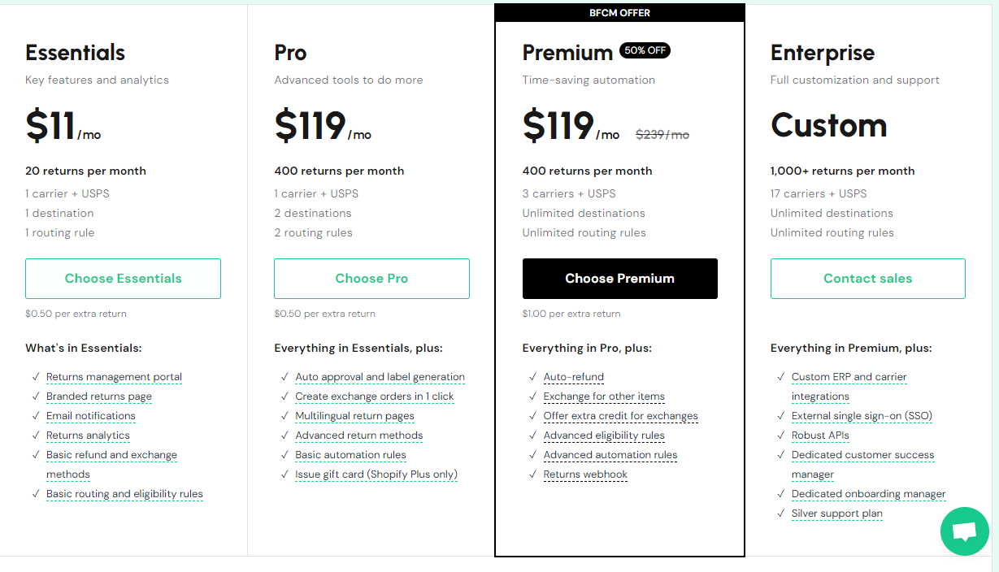Click the checkmark beside Robust APIs
Screen dimensions: 999x572
(x=781, y=435)
